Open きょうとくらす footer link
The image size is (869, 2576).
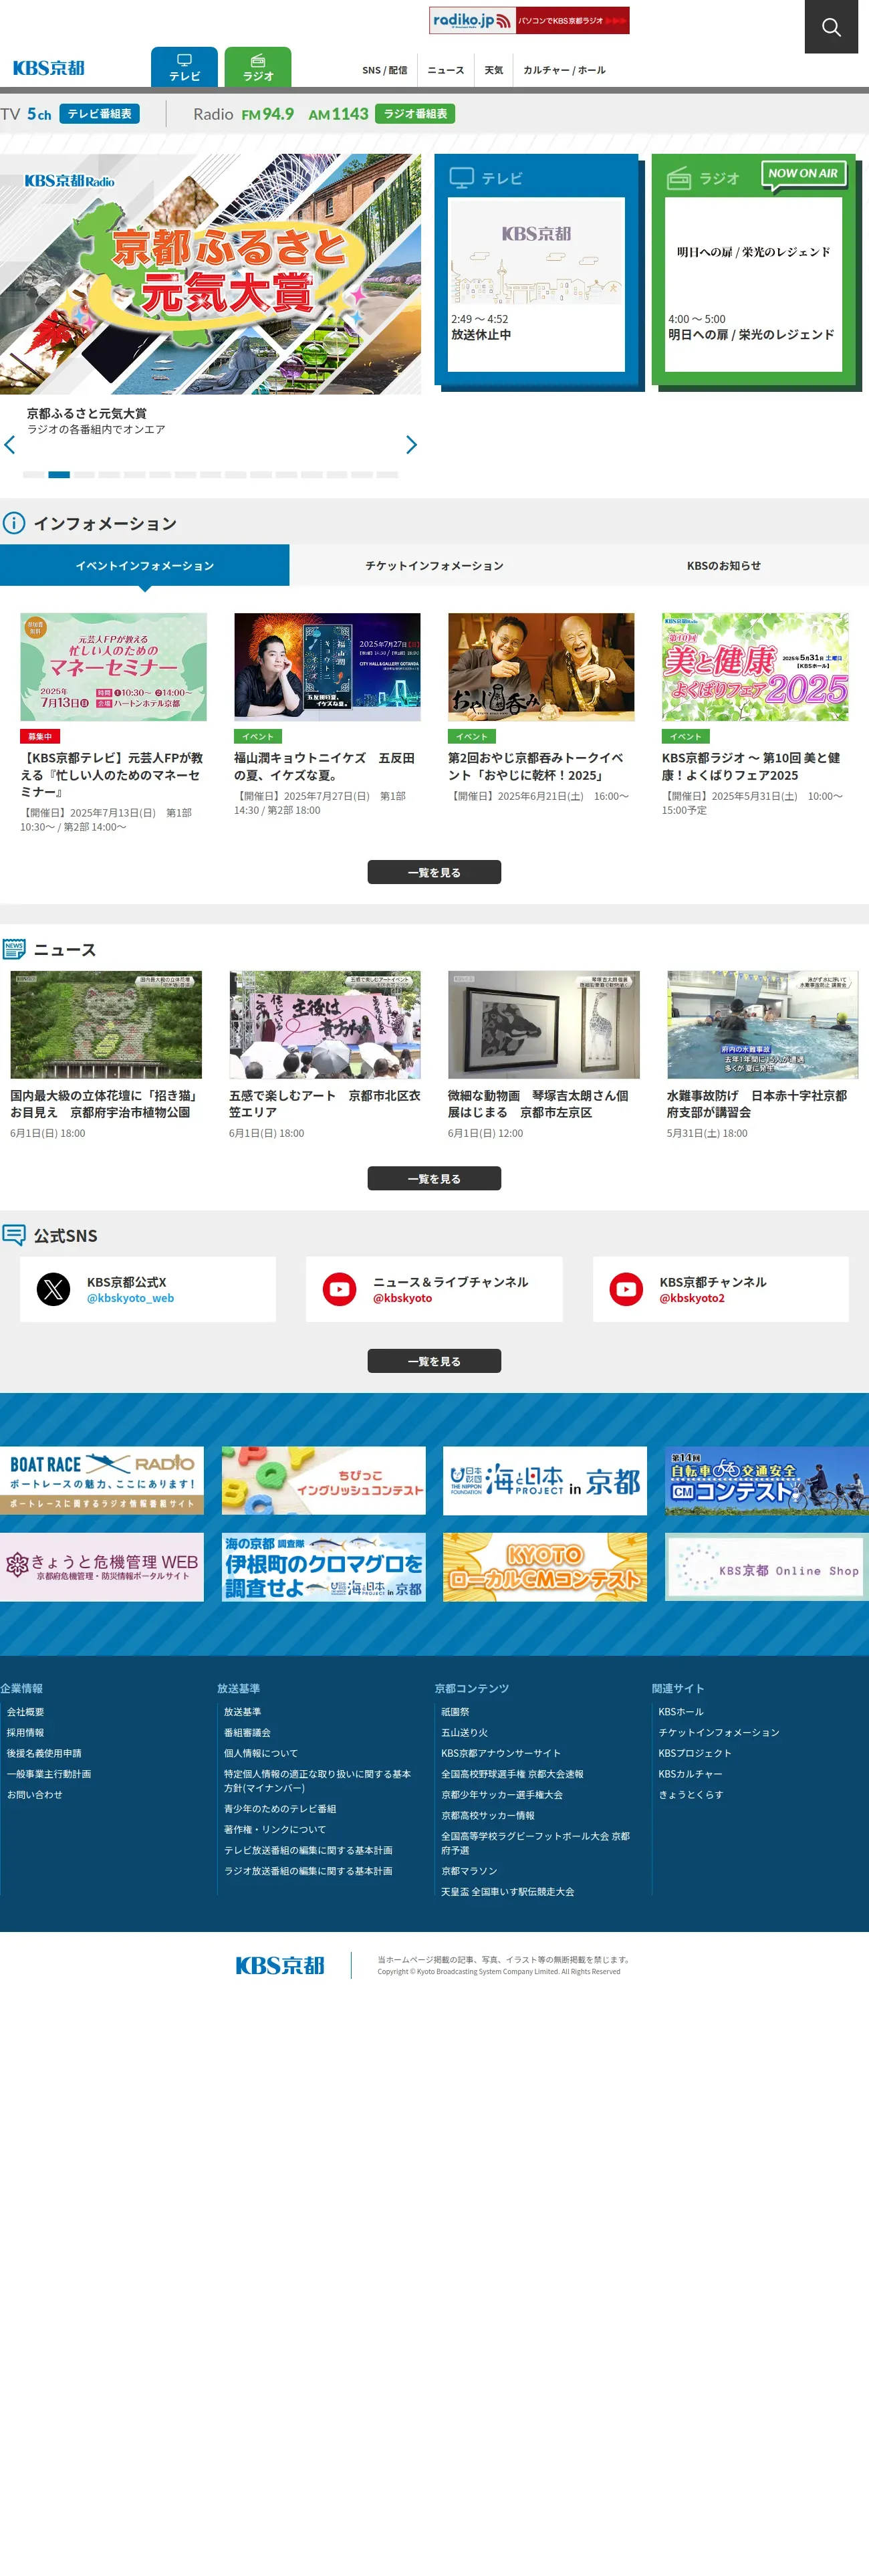(691, 1795)
